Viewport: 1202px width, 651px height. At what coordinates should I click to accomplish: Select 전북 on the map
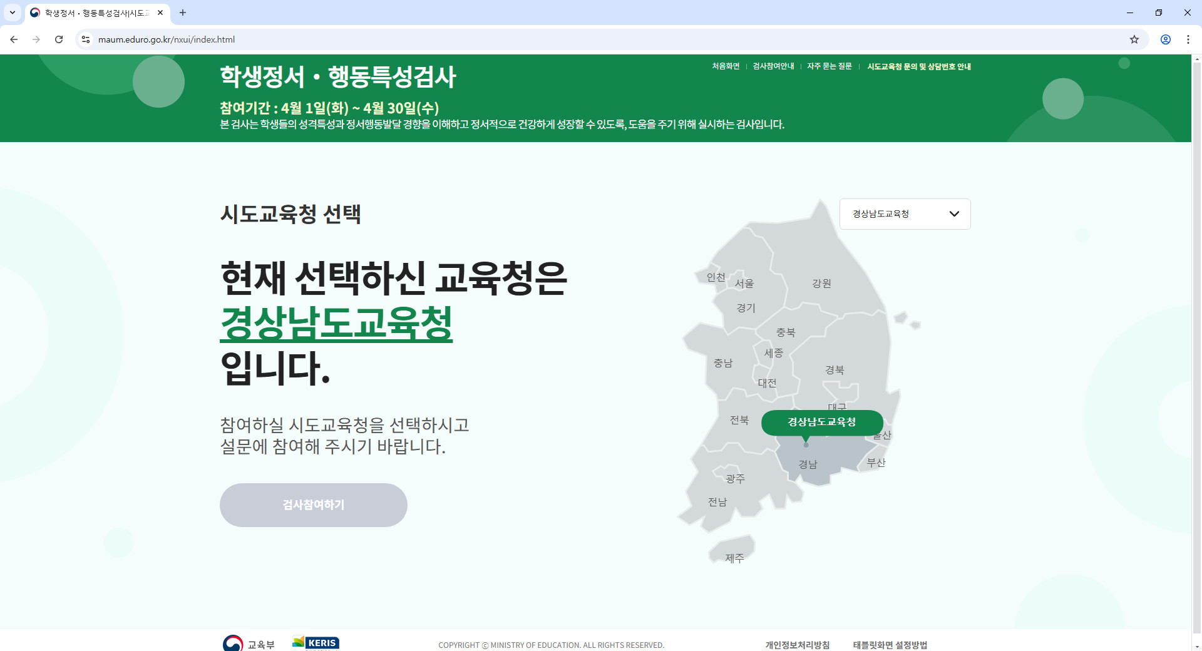739,420
